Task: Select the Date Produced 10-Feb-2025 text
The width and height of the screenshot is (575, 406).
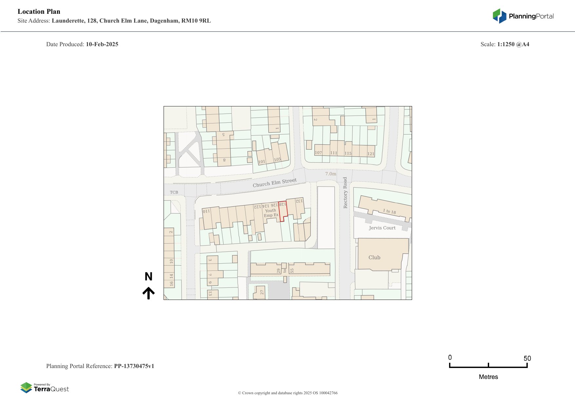Action: pyautogui.click(x=82, y=44)
